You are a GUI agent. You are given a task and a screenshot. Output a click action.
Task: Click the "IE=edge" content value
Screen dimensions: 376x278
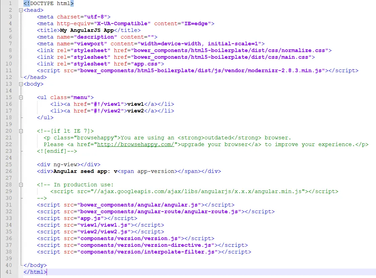[196, 24]
